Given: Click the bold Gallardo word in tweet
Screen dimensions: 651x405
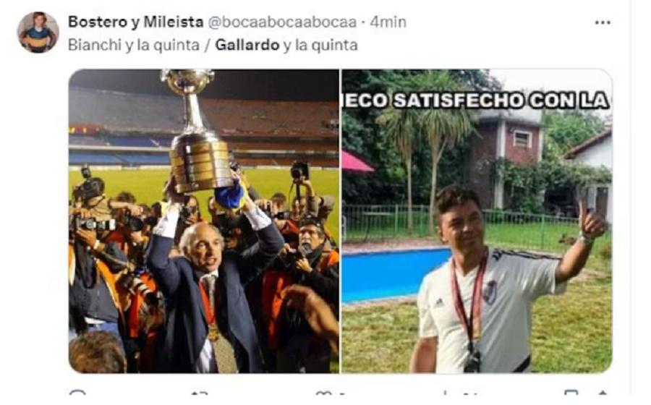Looking at the screenshot, I should 247,45.
